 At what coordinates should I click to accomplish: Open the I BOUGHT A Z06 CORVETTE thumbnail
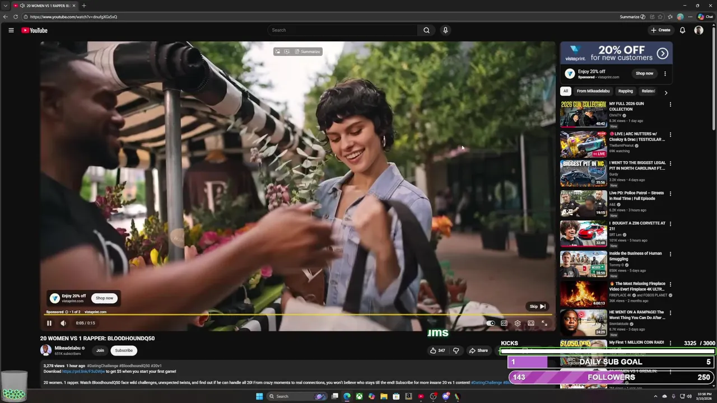583,233
